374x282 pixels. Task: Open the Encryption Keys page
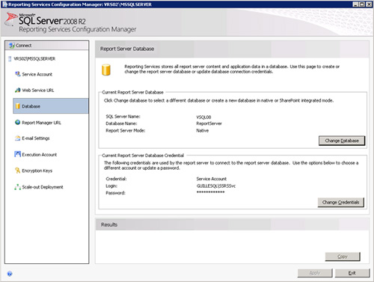(x=37, y=171)
